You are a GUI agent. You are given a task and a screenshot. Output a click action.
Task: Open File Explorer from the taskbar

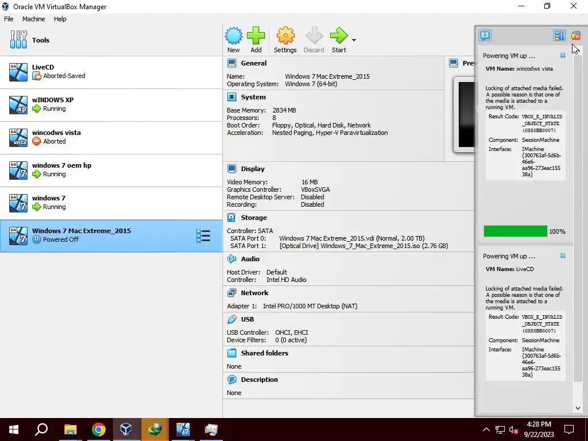point(70,430)
